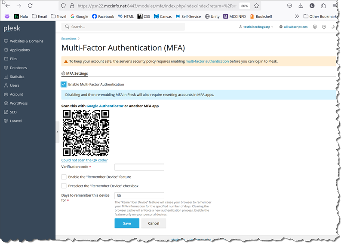Bookmark this page with the star icon
This screenshot has width=344, height=246.
256,6
